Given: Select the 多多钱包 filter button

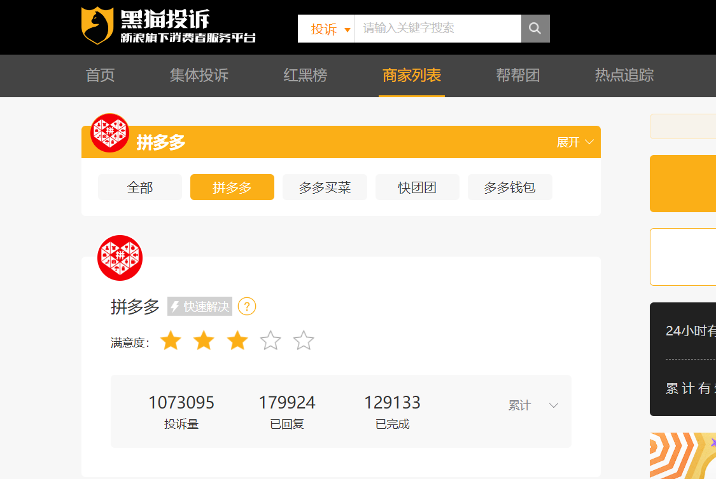Looking at the screenshot, I should (x=510, y=187).
